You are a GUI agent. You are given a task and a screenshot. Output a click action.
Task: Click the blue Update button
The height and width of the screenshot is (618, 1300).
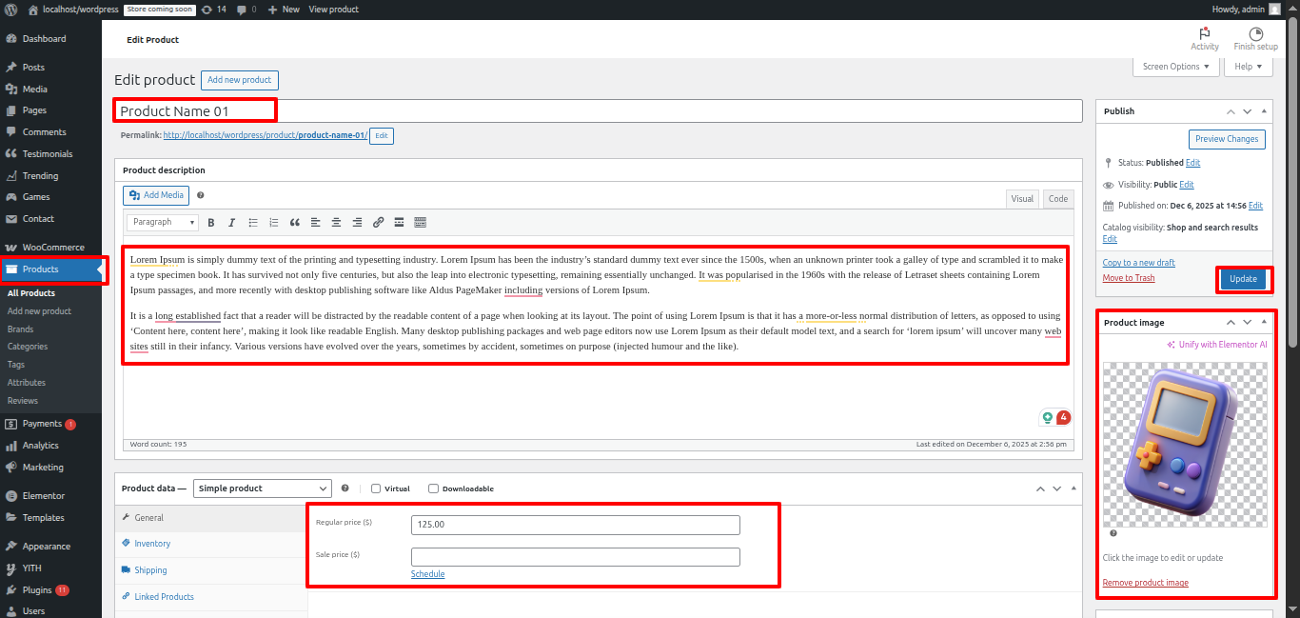pyautogui.click(x=1243, y=279)
